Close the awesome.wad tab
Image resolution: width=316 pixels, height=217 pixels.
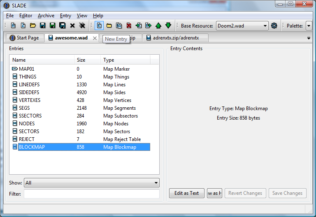click(95, 38)
